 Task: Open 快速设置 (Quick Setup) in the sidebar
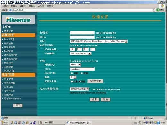pos(8,31)
